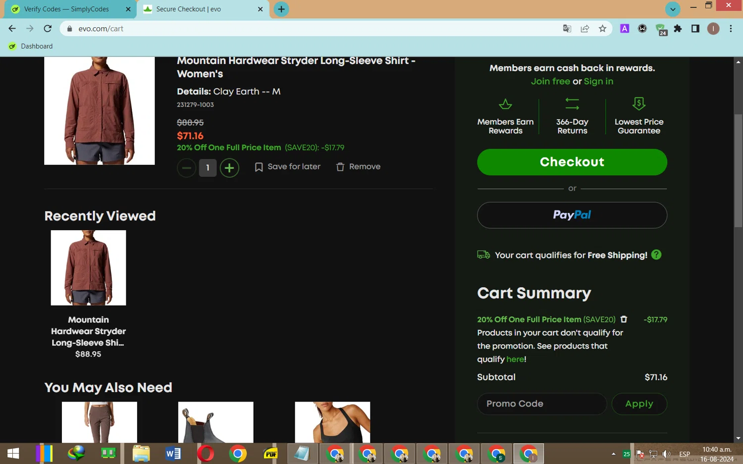Viewport: 743px width, 464px height.
Task: Open the purple A extension
Action: (x=625, y=29)
